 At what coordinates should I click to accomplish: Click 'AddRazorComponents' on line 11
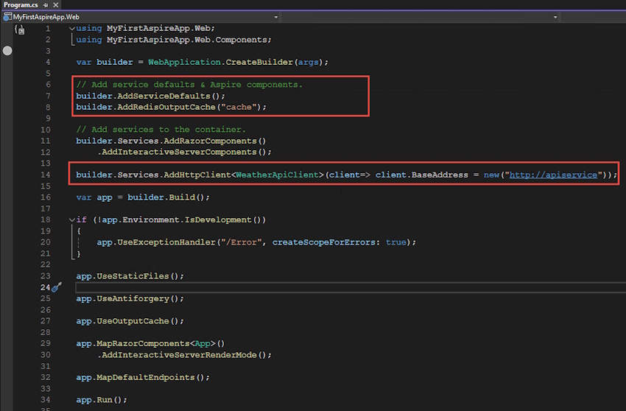211,141
